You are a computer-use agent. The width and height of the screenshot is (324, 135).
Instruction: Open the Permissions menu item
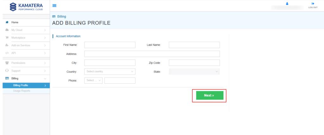pyautogui.click(x=26, y=63)
